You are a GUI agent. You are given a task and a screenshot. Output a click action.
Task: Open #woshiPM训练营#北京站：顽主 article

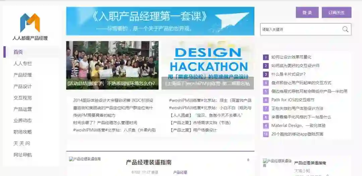click(x=210, y=101)
